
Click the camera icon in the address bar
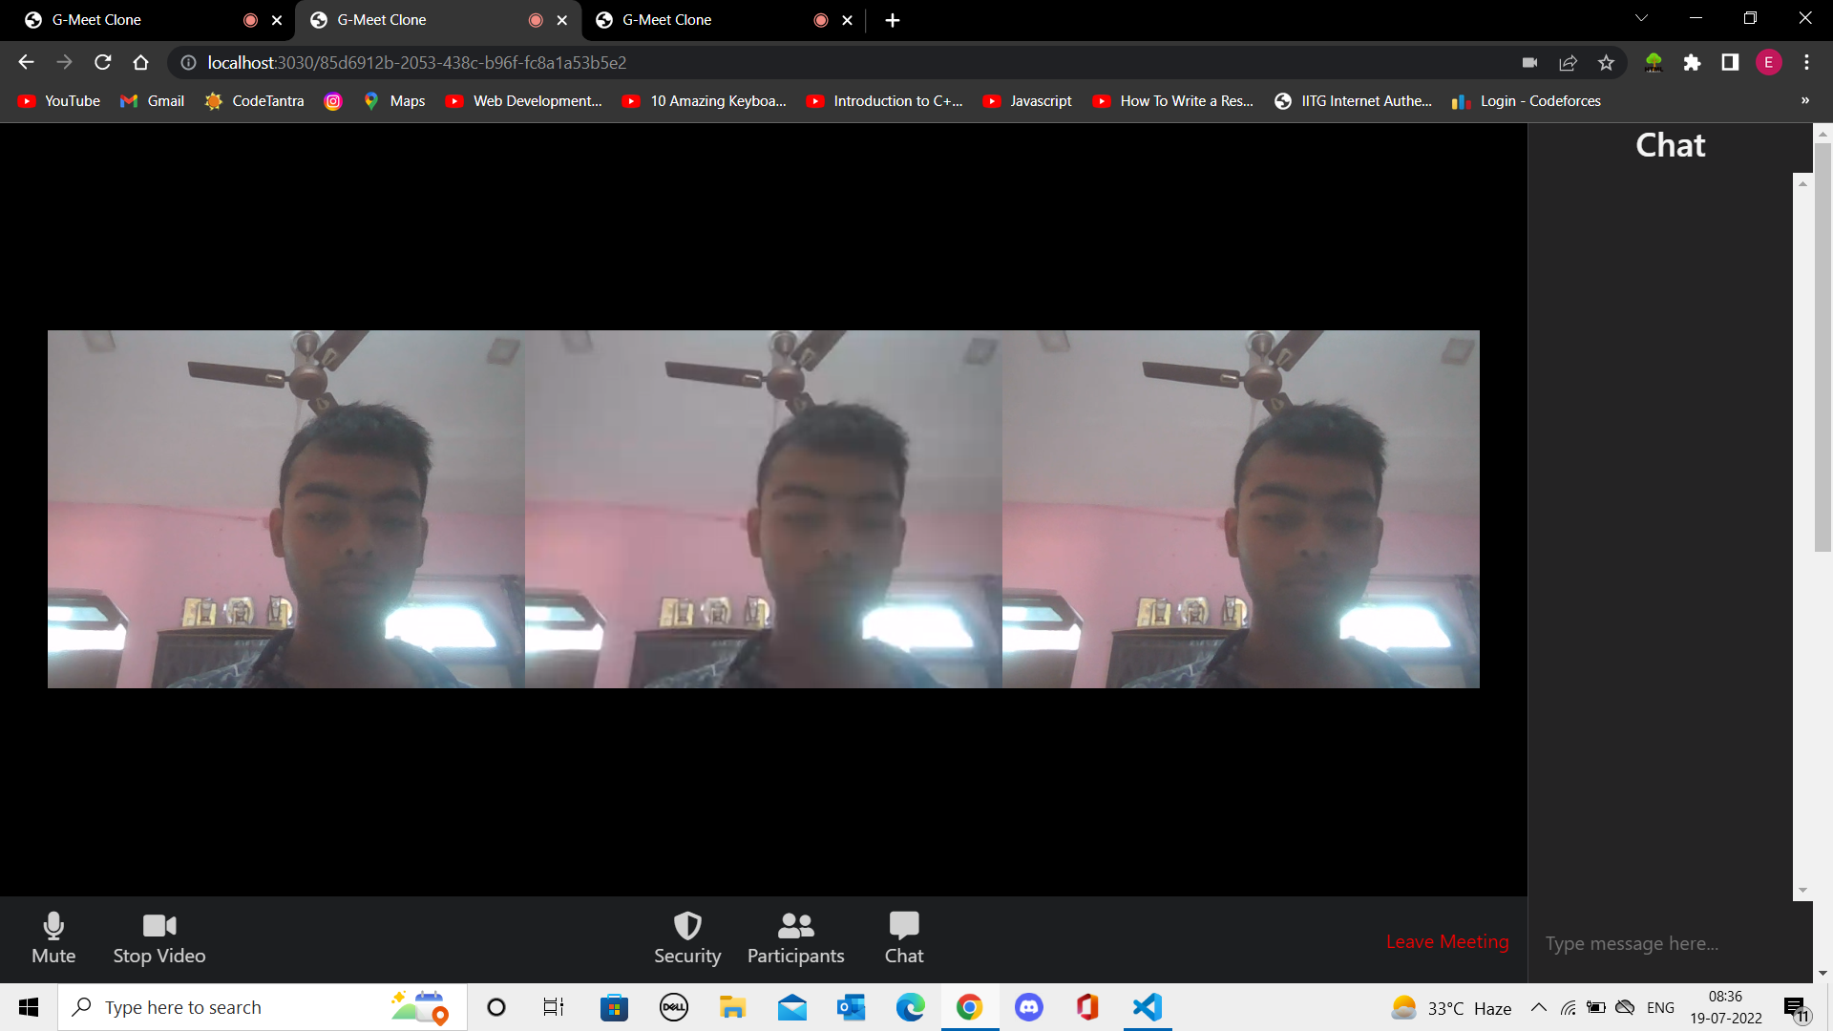(x=1529, y=62)
